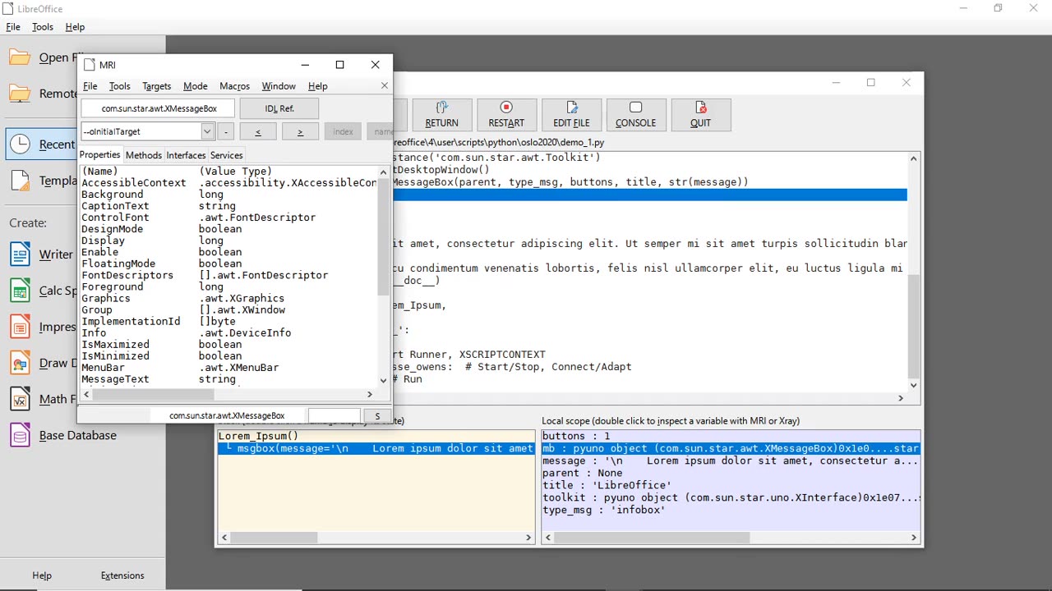Open the MRI Tools menu

point(119,86)
